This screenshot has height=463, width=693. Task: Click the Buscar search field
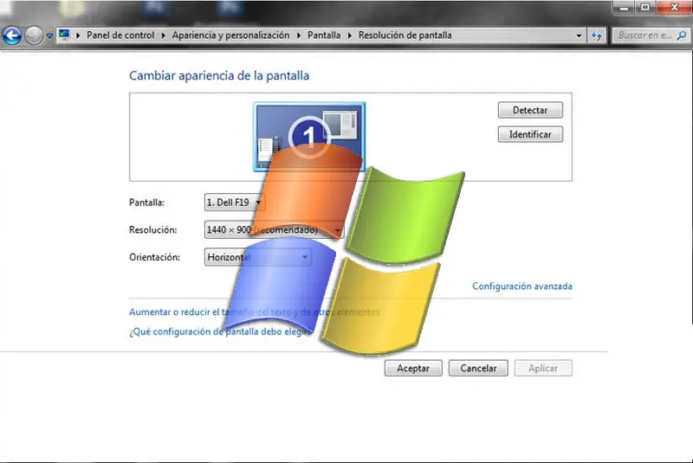point(651,35)
